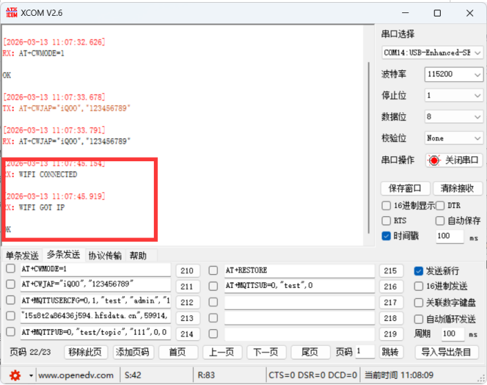
Task: Click the S:42 sent bytes counter
Action: click(x=133, y=375)
